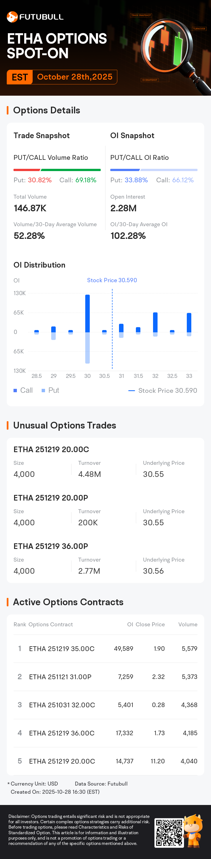The image size is (211, 859).
Task: Click the Put legend square marker
Action: coord(43,391)
